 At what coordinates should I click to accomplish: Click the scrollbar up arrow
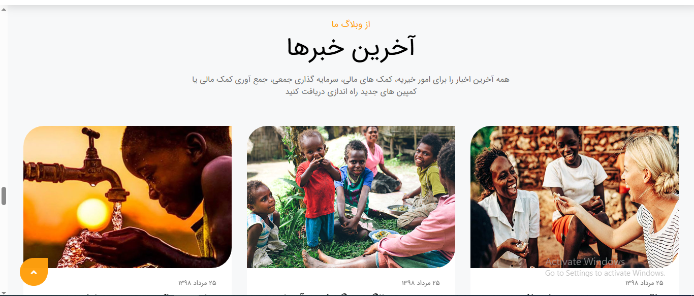pyautogui.click(x=4, y=10)
